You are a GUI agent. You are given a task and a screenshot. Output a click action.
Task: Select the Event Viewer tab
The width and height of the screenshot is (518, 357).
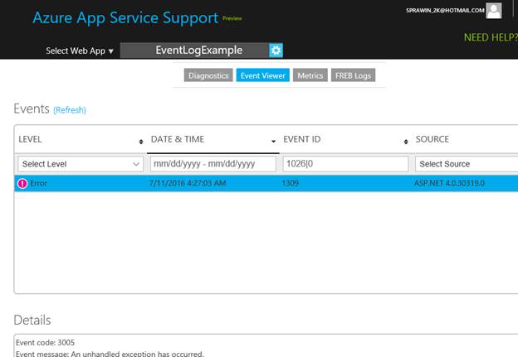pyautogui.click(x=263, y=75)
